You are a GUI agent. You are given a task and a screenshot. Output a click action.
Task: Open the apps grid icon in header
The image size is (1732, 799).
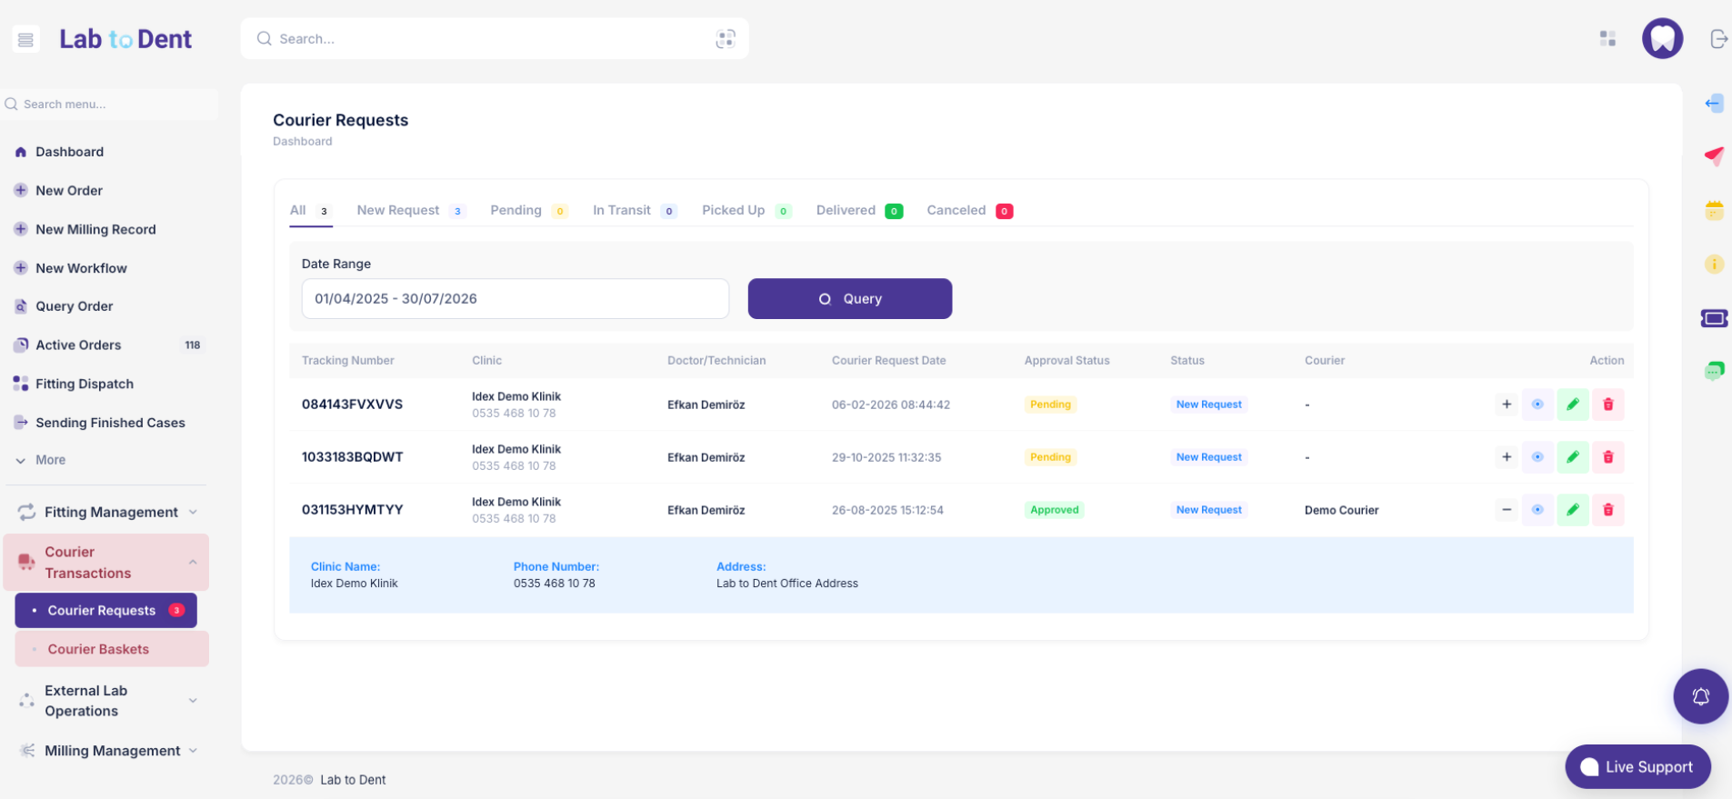(x=1607, y=38)
